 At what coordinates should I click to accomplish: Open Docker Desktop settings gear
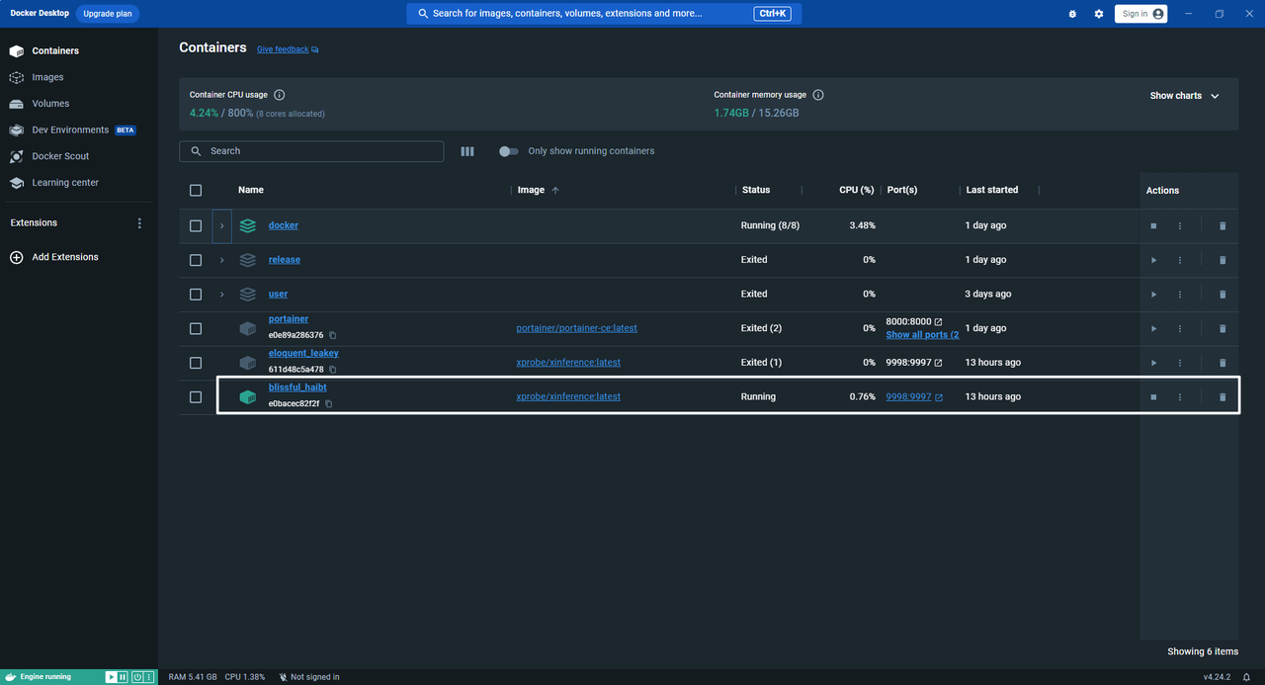click(1099, 14)
